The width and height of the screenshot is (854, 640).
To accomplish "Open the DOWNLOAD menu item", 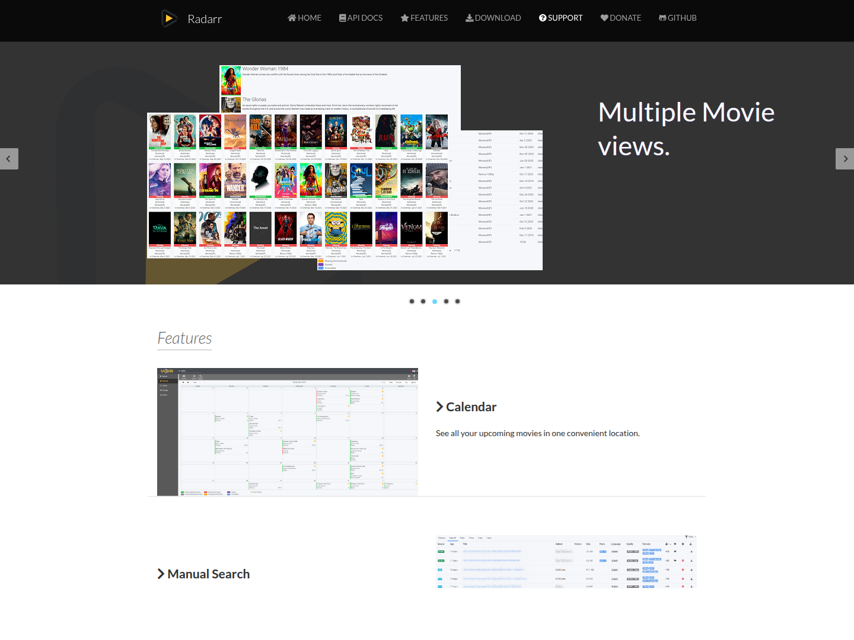I will (493, 18).
